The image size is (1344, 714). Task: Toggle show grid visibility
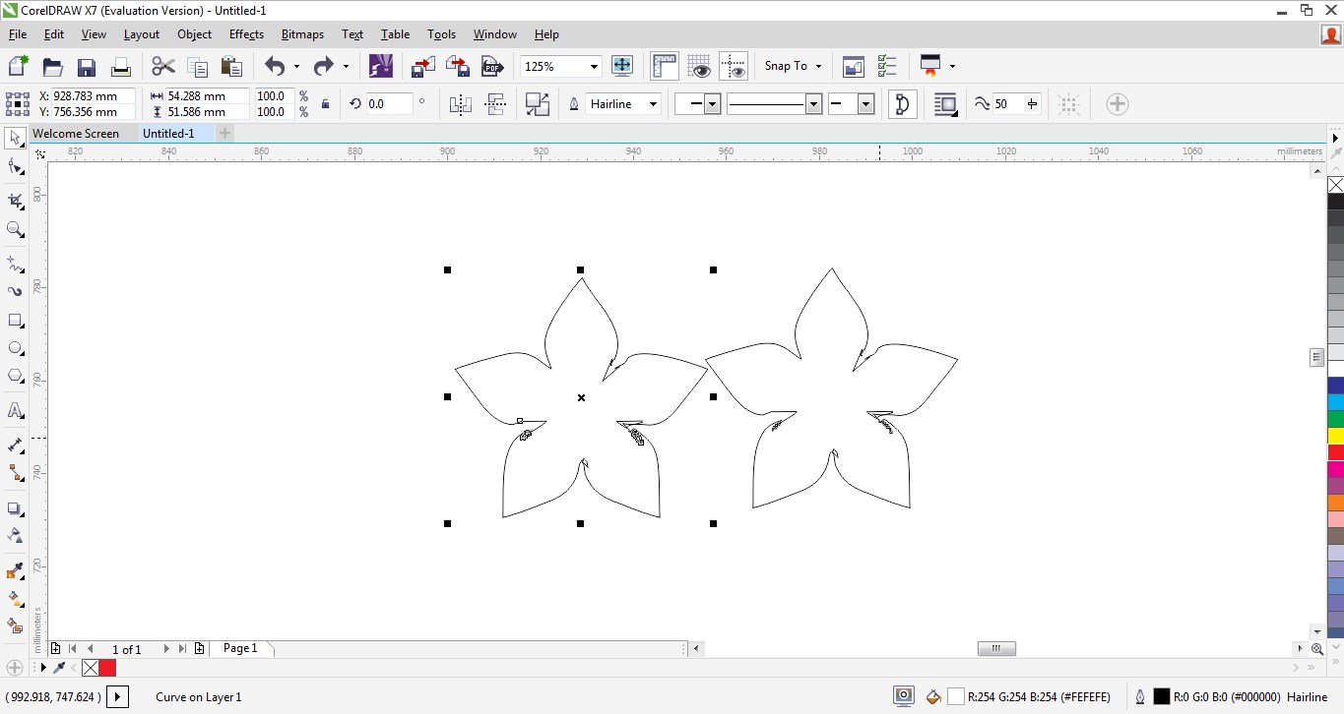pos(699,66)
